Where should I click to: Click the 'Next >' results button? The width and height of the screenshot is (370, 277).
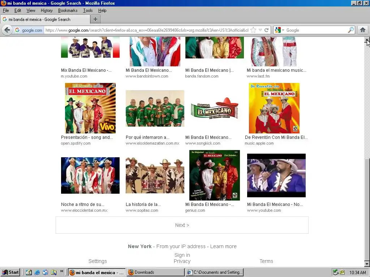click(182, 225)
